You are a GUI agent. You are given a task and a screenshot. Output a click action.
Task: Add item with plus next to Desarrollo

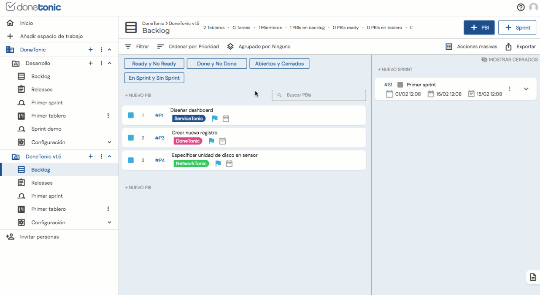90,63
